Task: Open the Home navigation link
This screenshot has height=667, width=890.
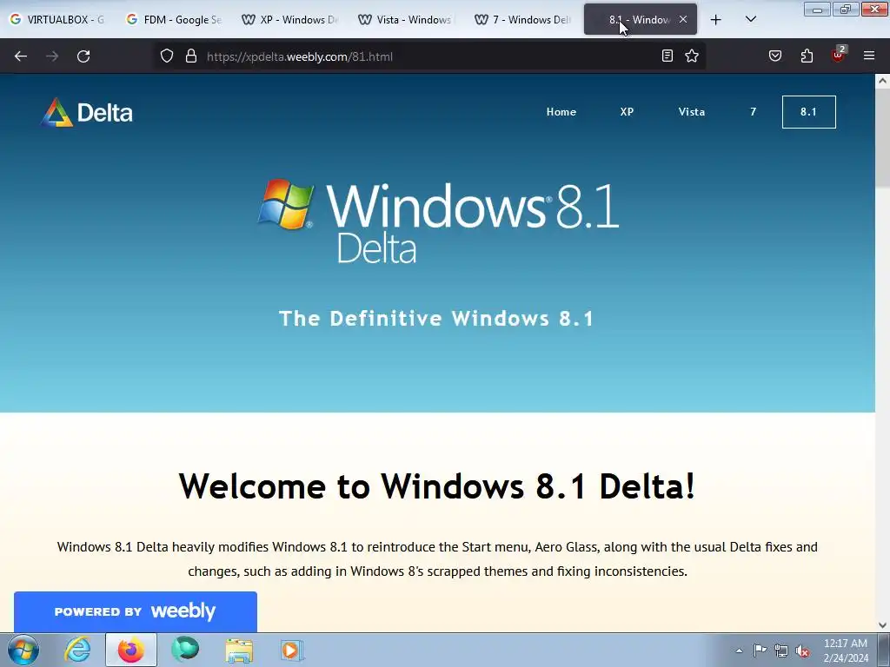Action: click(561, 112)
